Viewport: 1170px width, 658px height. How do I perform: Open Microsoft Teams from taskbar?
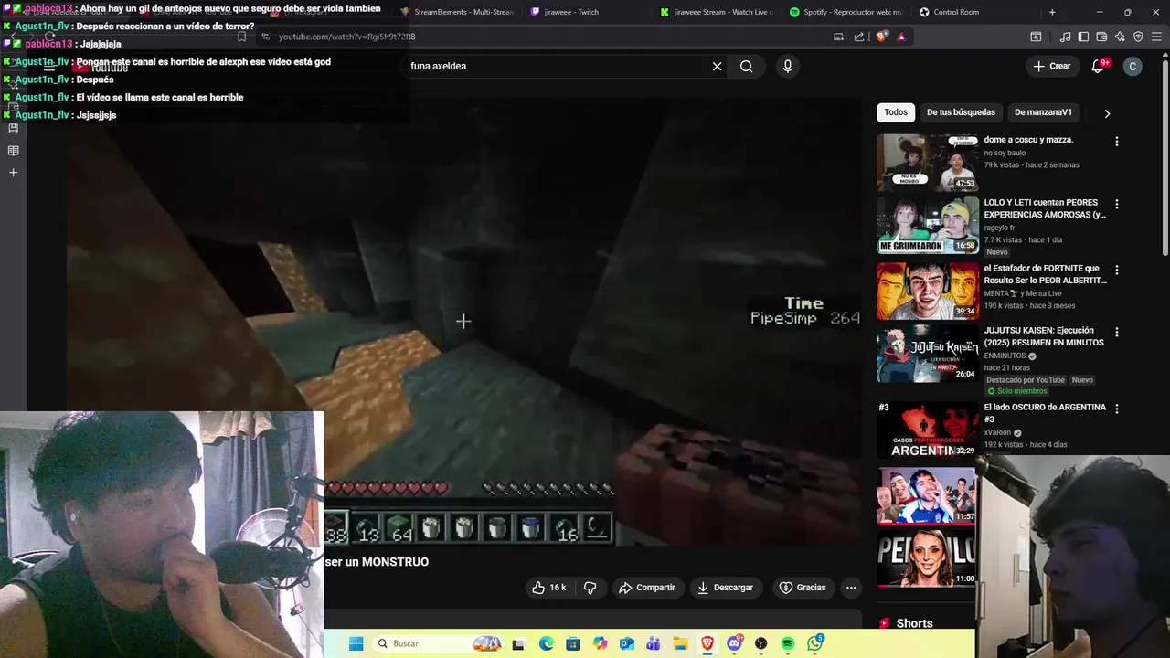[x=654, y=643]
